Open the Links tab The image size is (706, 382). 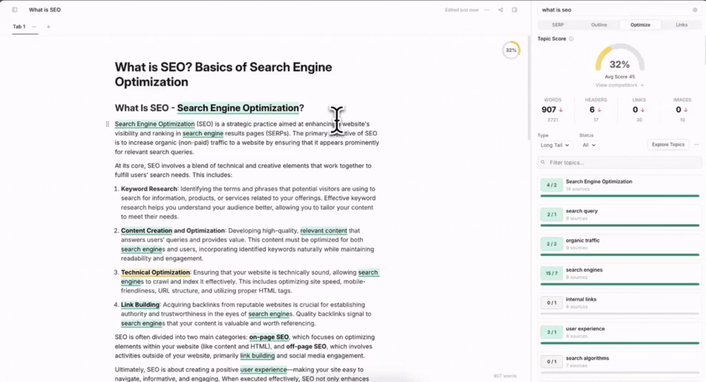pyautogui.click(x=681, y=25)
